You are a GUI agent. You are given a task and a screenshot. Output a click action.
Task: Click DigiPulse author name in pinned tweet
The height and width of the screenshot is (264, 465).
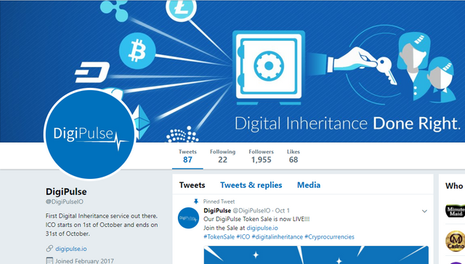pos(217,211)
